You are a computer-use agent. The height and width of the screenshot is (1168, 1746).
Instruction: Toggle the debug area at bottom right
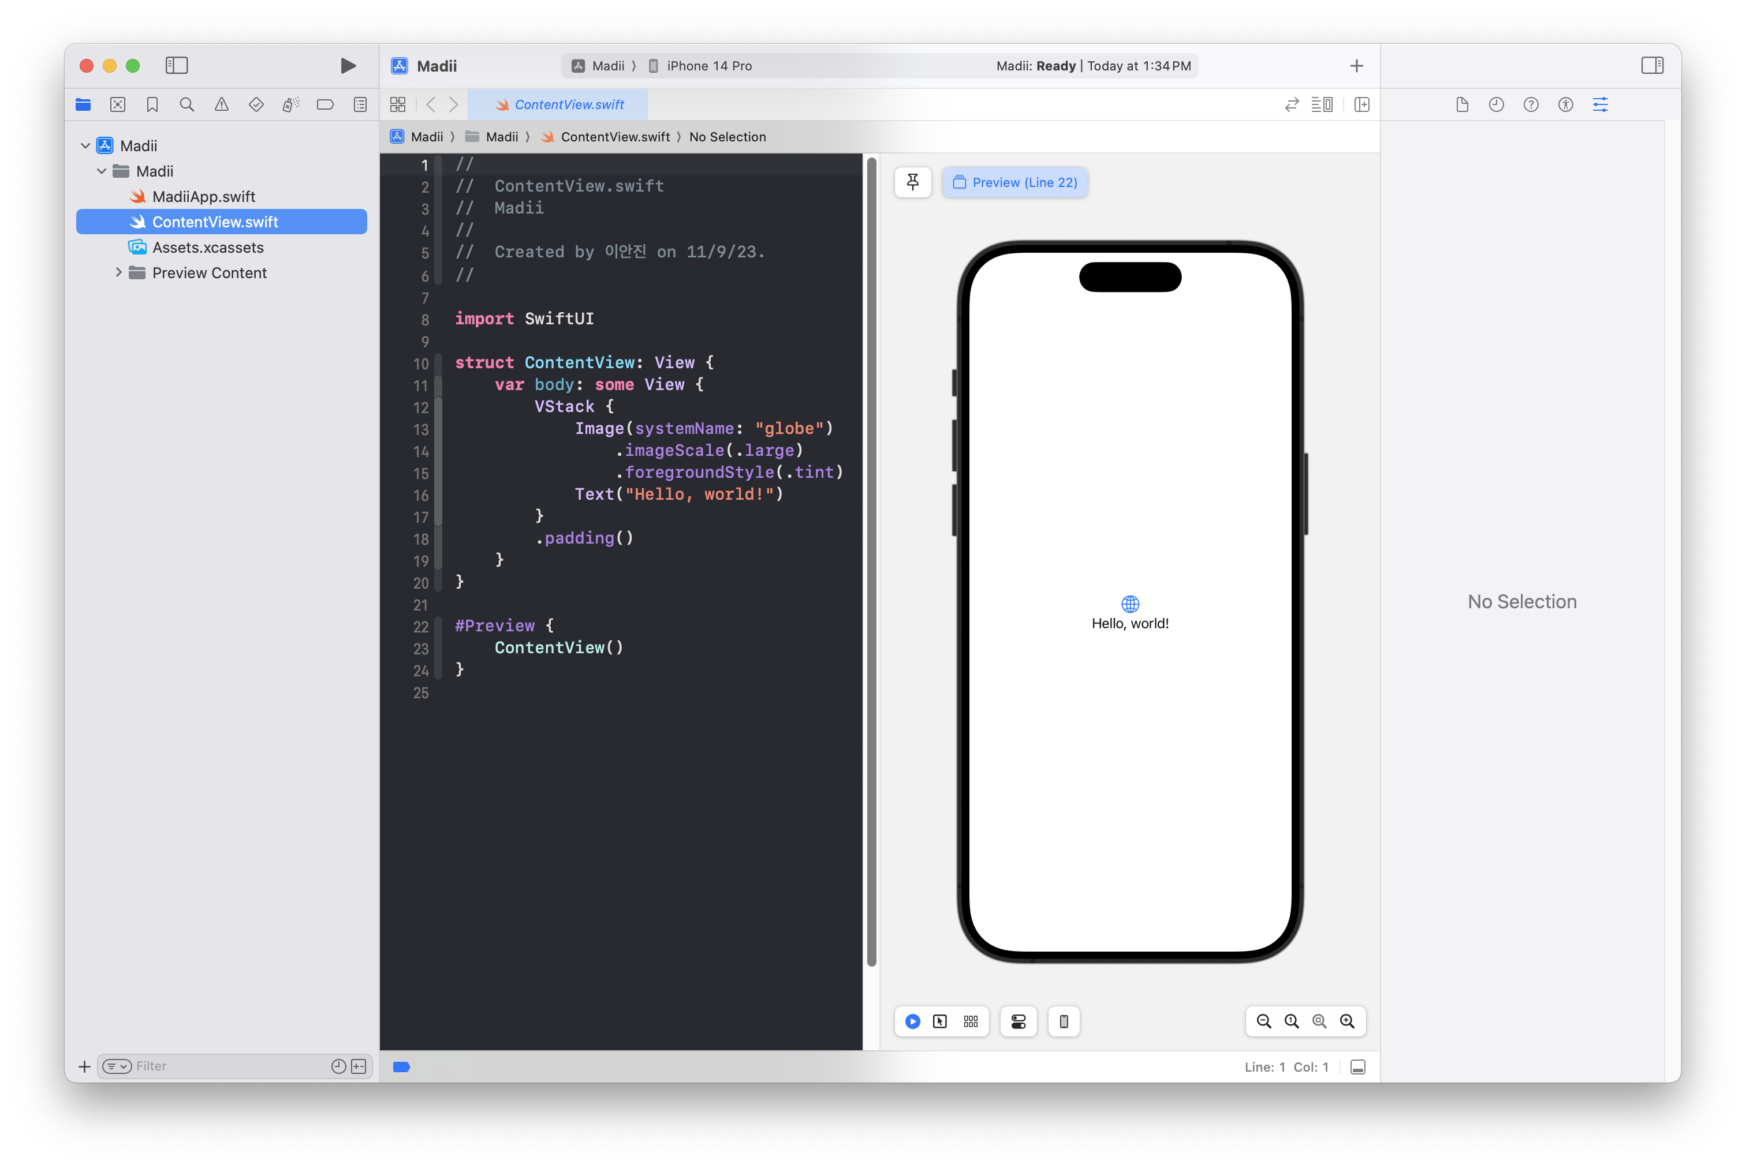click(x=1358, y=1066)
